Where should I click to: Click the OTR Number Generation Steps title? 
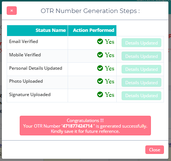pyautogui.click(x=90, y=11)
